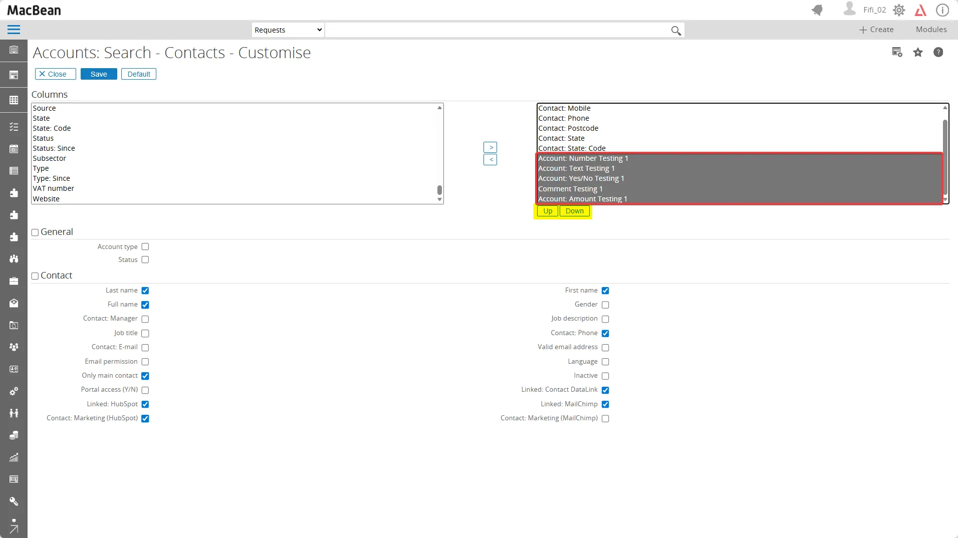The width and height of the screenshot is (958, 538).
Task: Open the help question mark icon
Action: [938, 53]
